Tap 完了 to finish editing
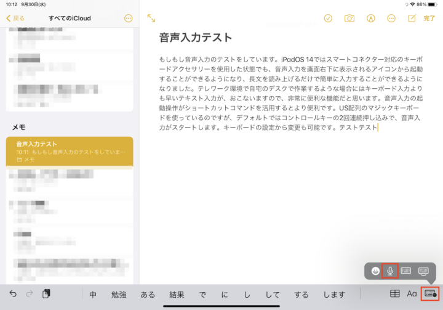Screen dimensions: 443x310 (x=429, y=18)
